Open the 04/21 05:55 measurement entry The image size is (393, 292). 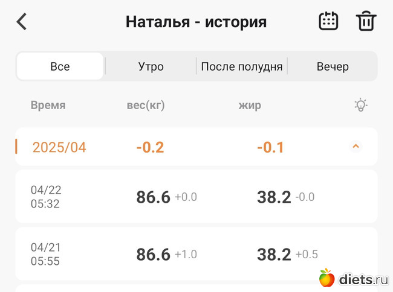(197, 254)
